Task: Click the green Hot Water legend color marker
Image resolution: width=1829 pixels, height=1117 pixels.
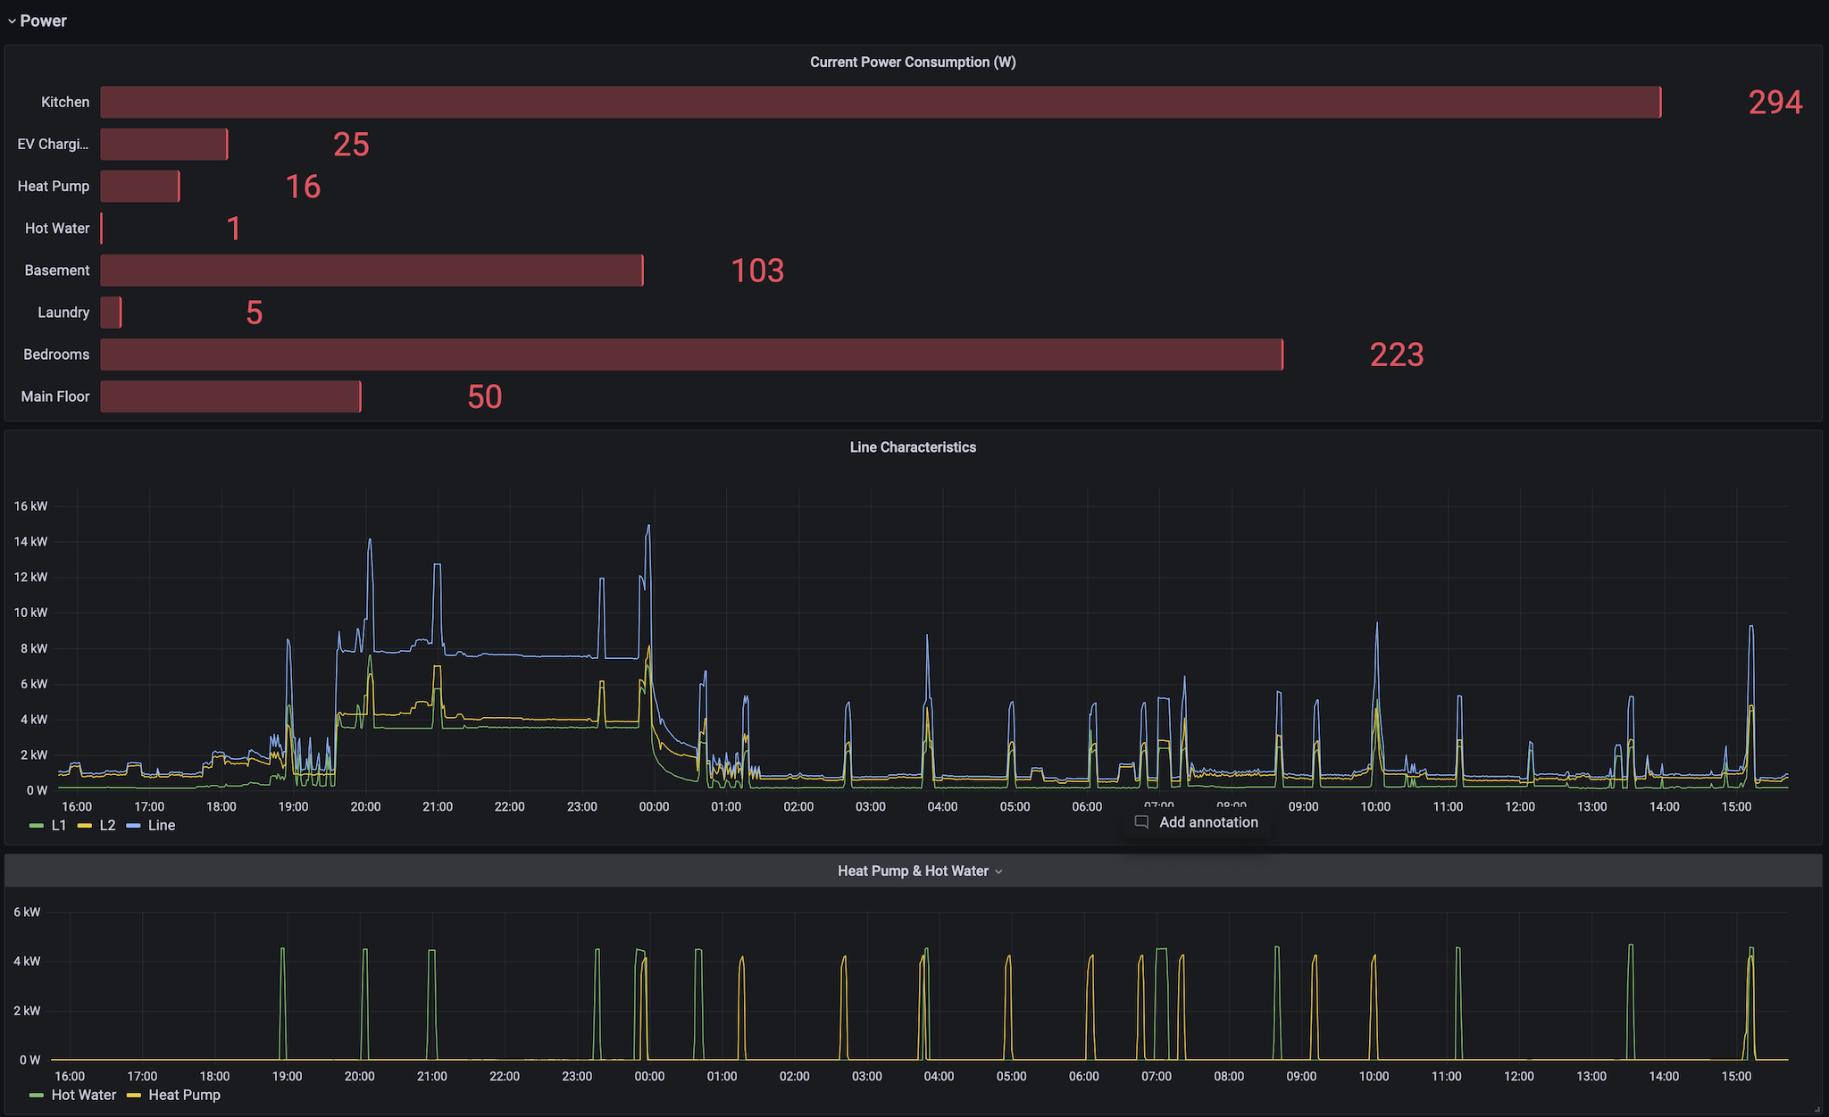Action: (x=37, y=1096)
